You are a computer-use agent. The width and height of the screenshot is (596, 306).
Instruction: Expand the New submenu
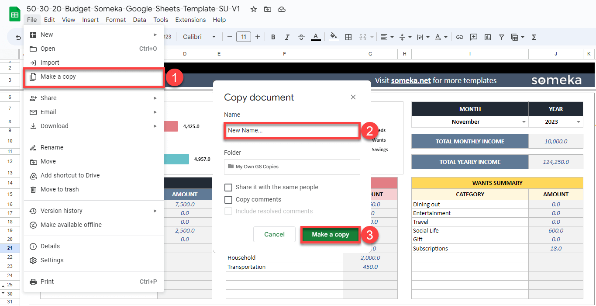coord(93,35)
